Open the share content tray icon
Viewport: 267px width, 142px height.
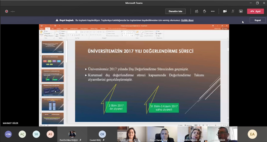coord(241,11)
